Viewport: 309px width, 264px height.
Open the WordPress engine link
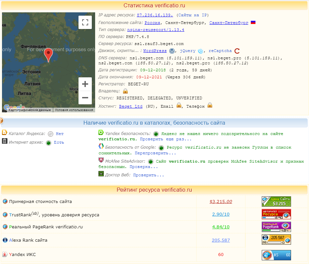155,51
